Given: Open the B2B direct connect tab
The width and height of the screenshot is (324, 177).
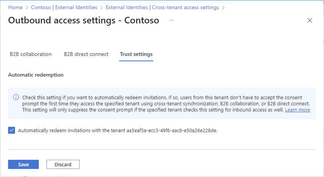Looking at the screenshot, I should (86, 54).
